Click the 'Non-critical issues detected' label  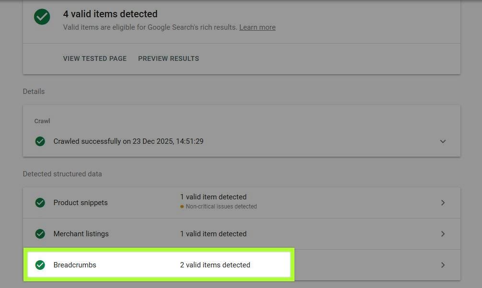click(222, 207)
